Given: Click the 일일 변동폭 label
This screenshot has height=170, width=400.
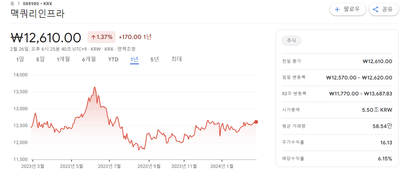Looking at the screenshot, I should click(293, 77).
